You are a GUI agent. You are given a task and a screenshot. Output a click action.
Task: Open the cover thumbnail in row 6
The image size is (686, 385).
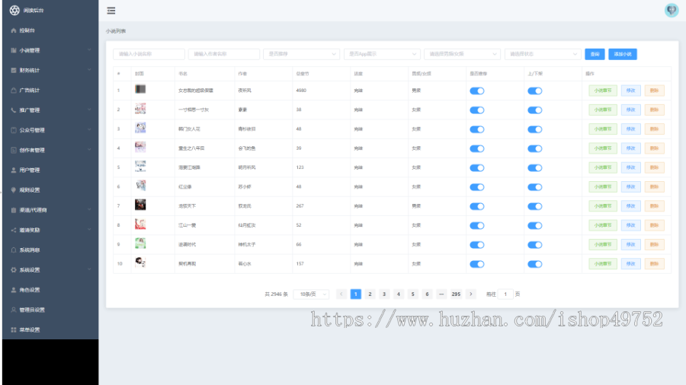(140, 186)
